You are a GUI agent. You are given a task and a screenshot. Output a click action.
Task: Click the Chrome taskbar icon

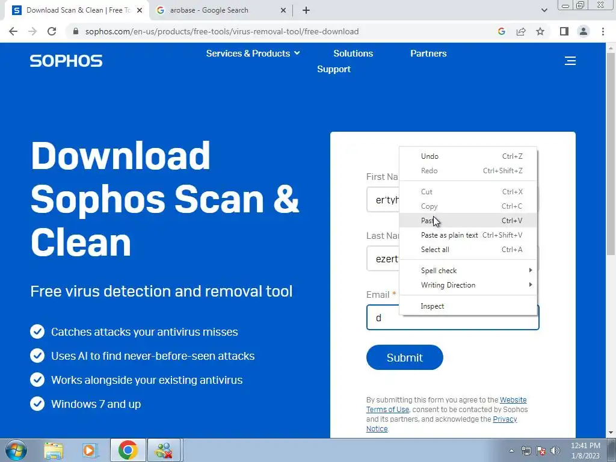[128, 450]
